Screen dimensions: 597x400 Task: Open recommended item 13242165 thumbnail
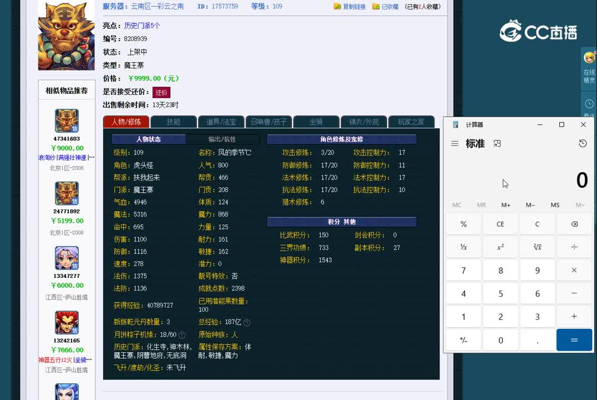click(x=67, y=323)
